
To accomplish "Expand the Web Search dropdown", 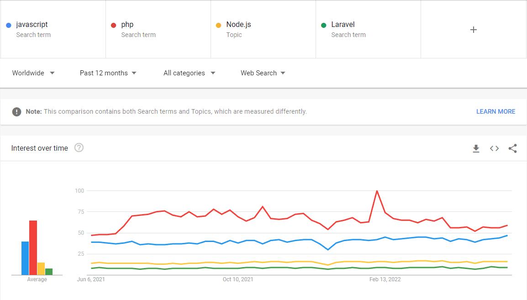I will coord(263,73).
